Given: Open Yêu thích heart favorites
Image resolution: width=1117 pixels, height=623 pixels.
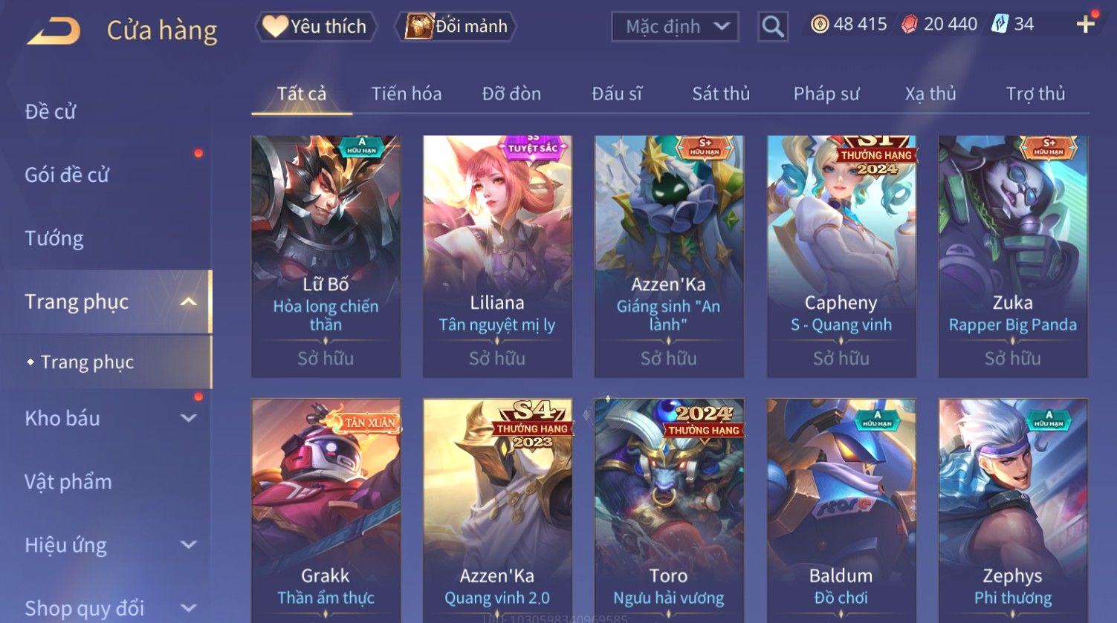Looking at the screenshot, I should (315, 27).
